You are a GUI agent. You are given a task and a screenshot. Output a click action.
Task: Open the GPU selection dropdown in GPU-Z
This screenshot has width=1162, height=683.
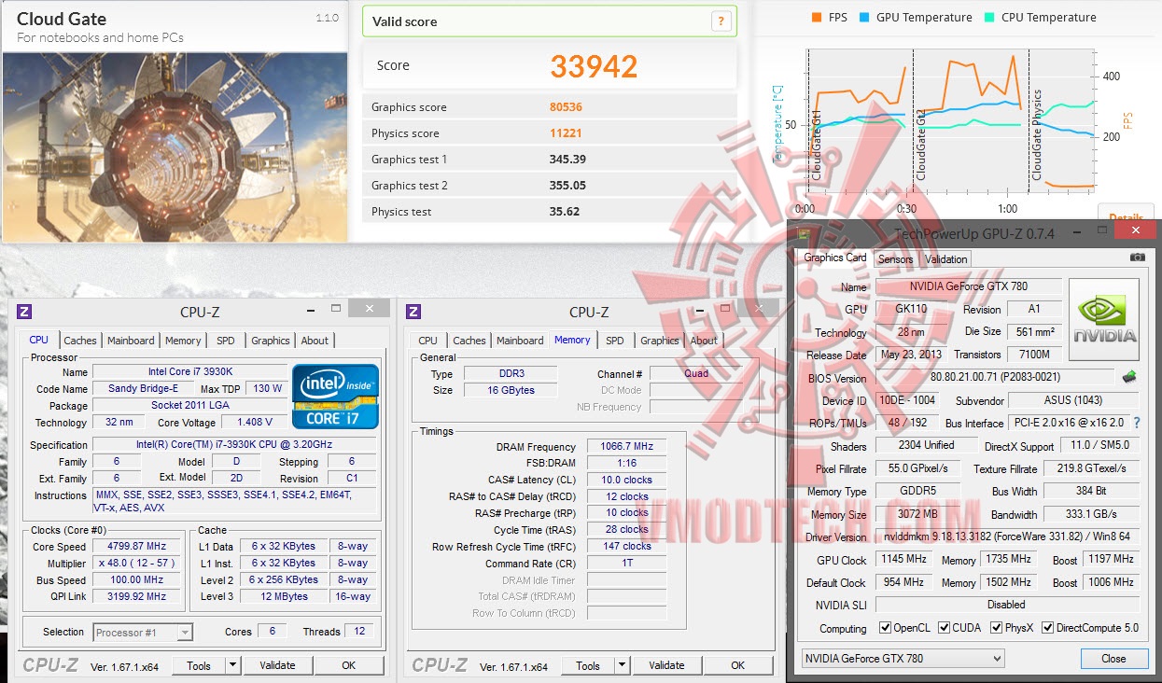pos(903,658)
